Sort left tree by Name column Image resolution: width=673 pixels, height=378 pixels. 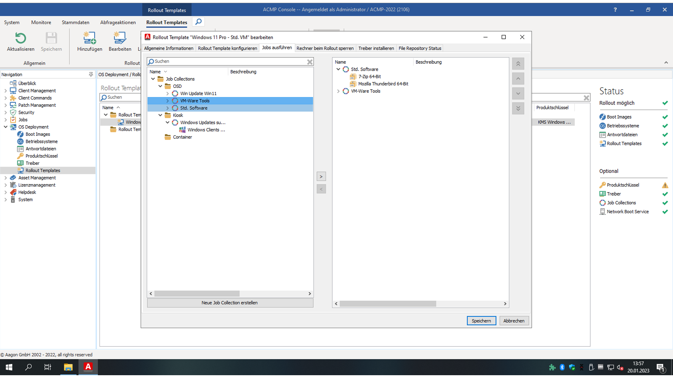155,72
